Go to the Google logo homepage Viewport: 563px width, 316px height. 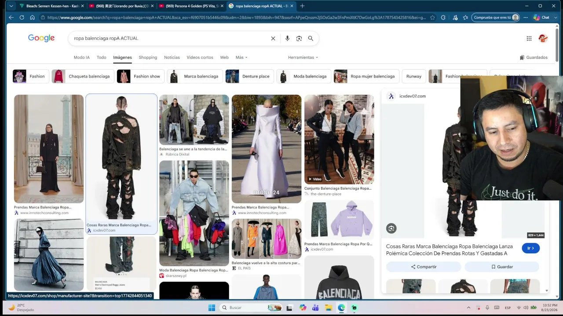click(41, 38)
